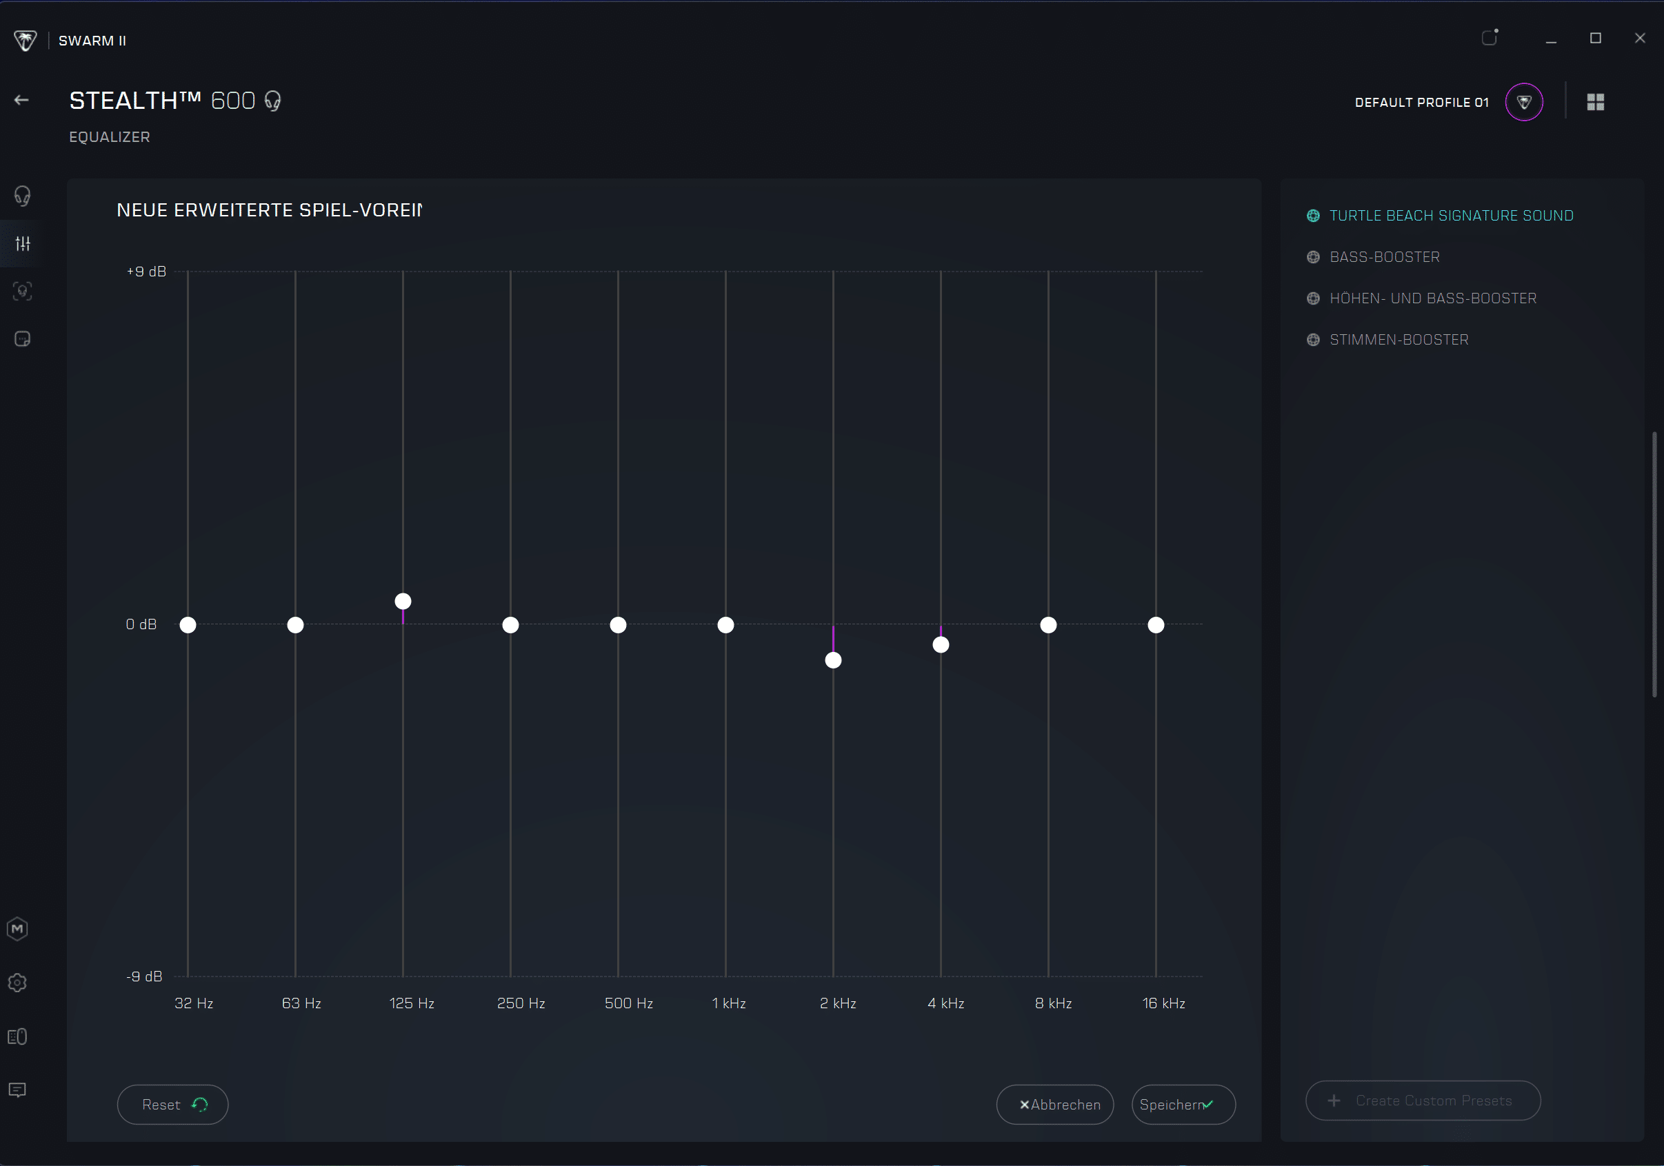Click Abbrechen to cancel changes
This screenshot has width=1664, height=1166.
click(1054, 1105)
